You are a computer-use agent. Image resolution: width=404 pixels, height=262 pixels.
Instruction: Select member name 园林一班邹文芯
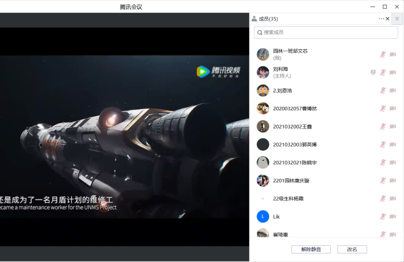coord(290,51)
